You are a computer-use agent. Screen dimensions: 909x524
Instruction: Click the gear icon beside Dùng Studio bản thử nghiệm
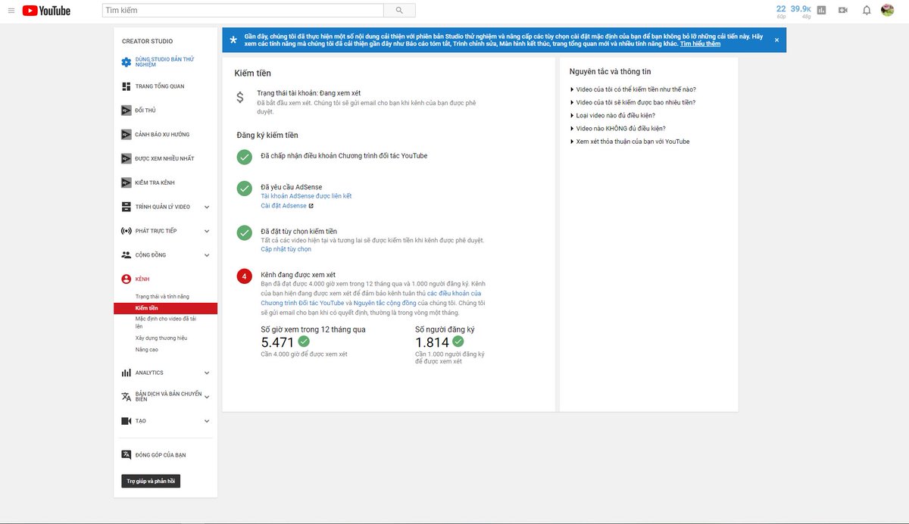(x=127, y=61)
